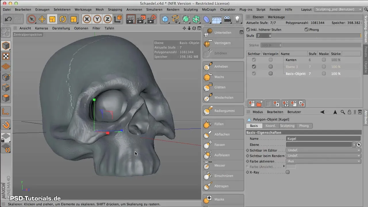The image size is (368, 207).
Task: Activate the Maske tool
Action: 223,199
